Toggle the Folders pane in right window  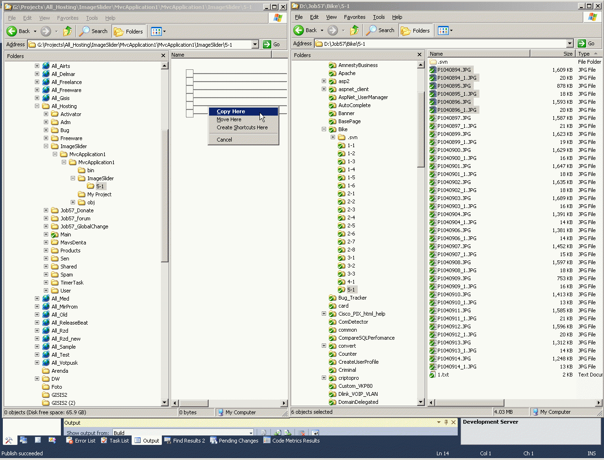tap(415, 30)
